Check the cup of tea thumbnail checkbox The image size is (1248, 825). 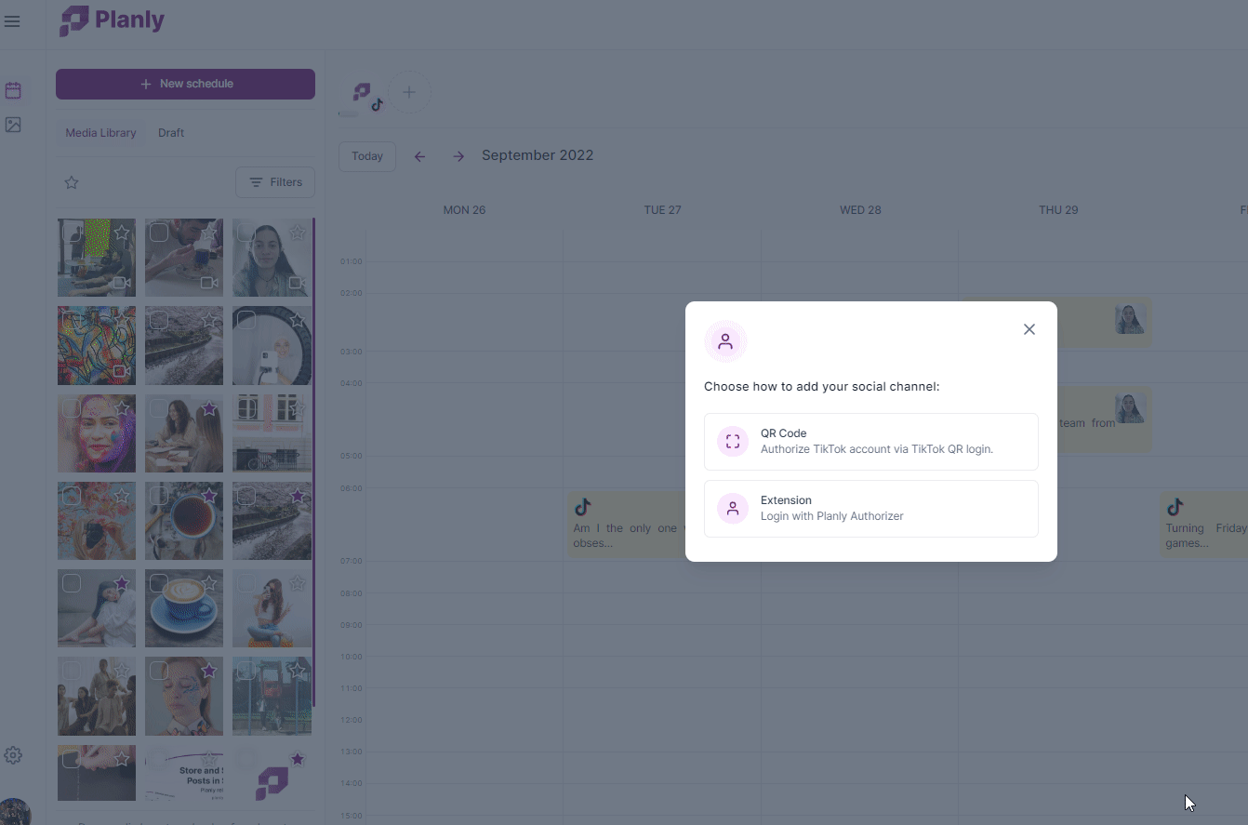159,495
